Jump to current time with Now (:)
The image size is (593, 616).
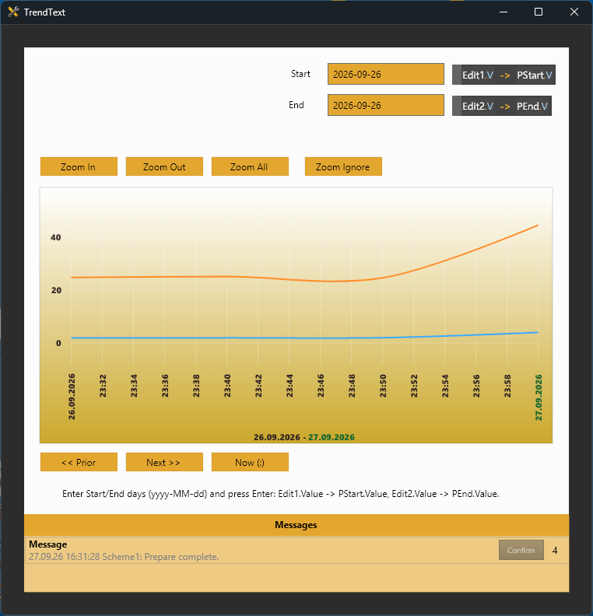point(250,462)
